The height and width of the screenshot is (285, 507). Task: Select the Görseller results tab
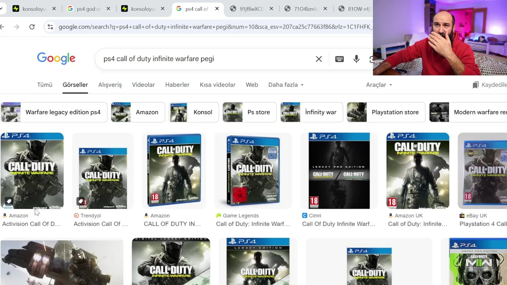coord(75,85)
